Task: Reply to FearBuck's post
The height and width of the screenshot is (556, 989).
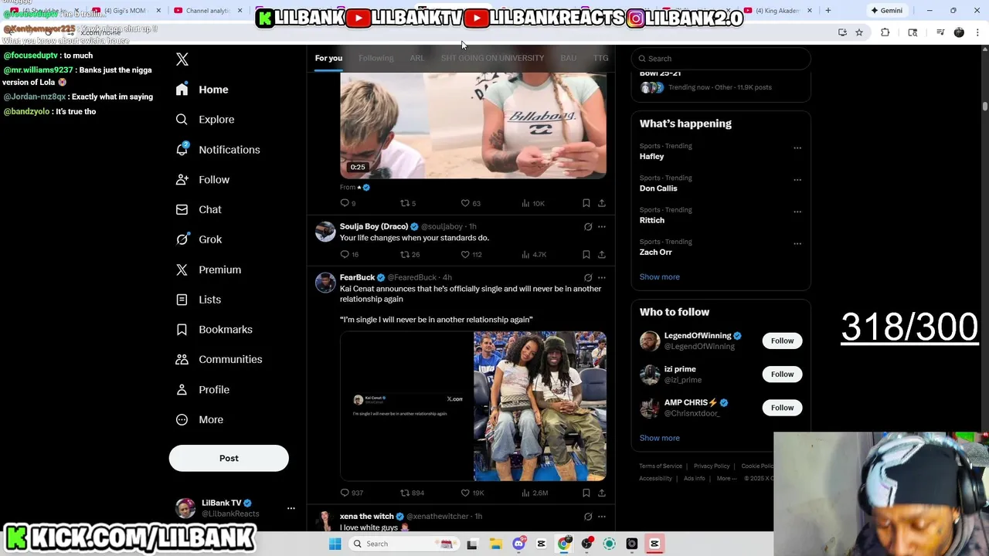Action: point(351,493)
